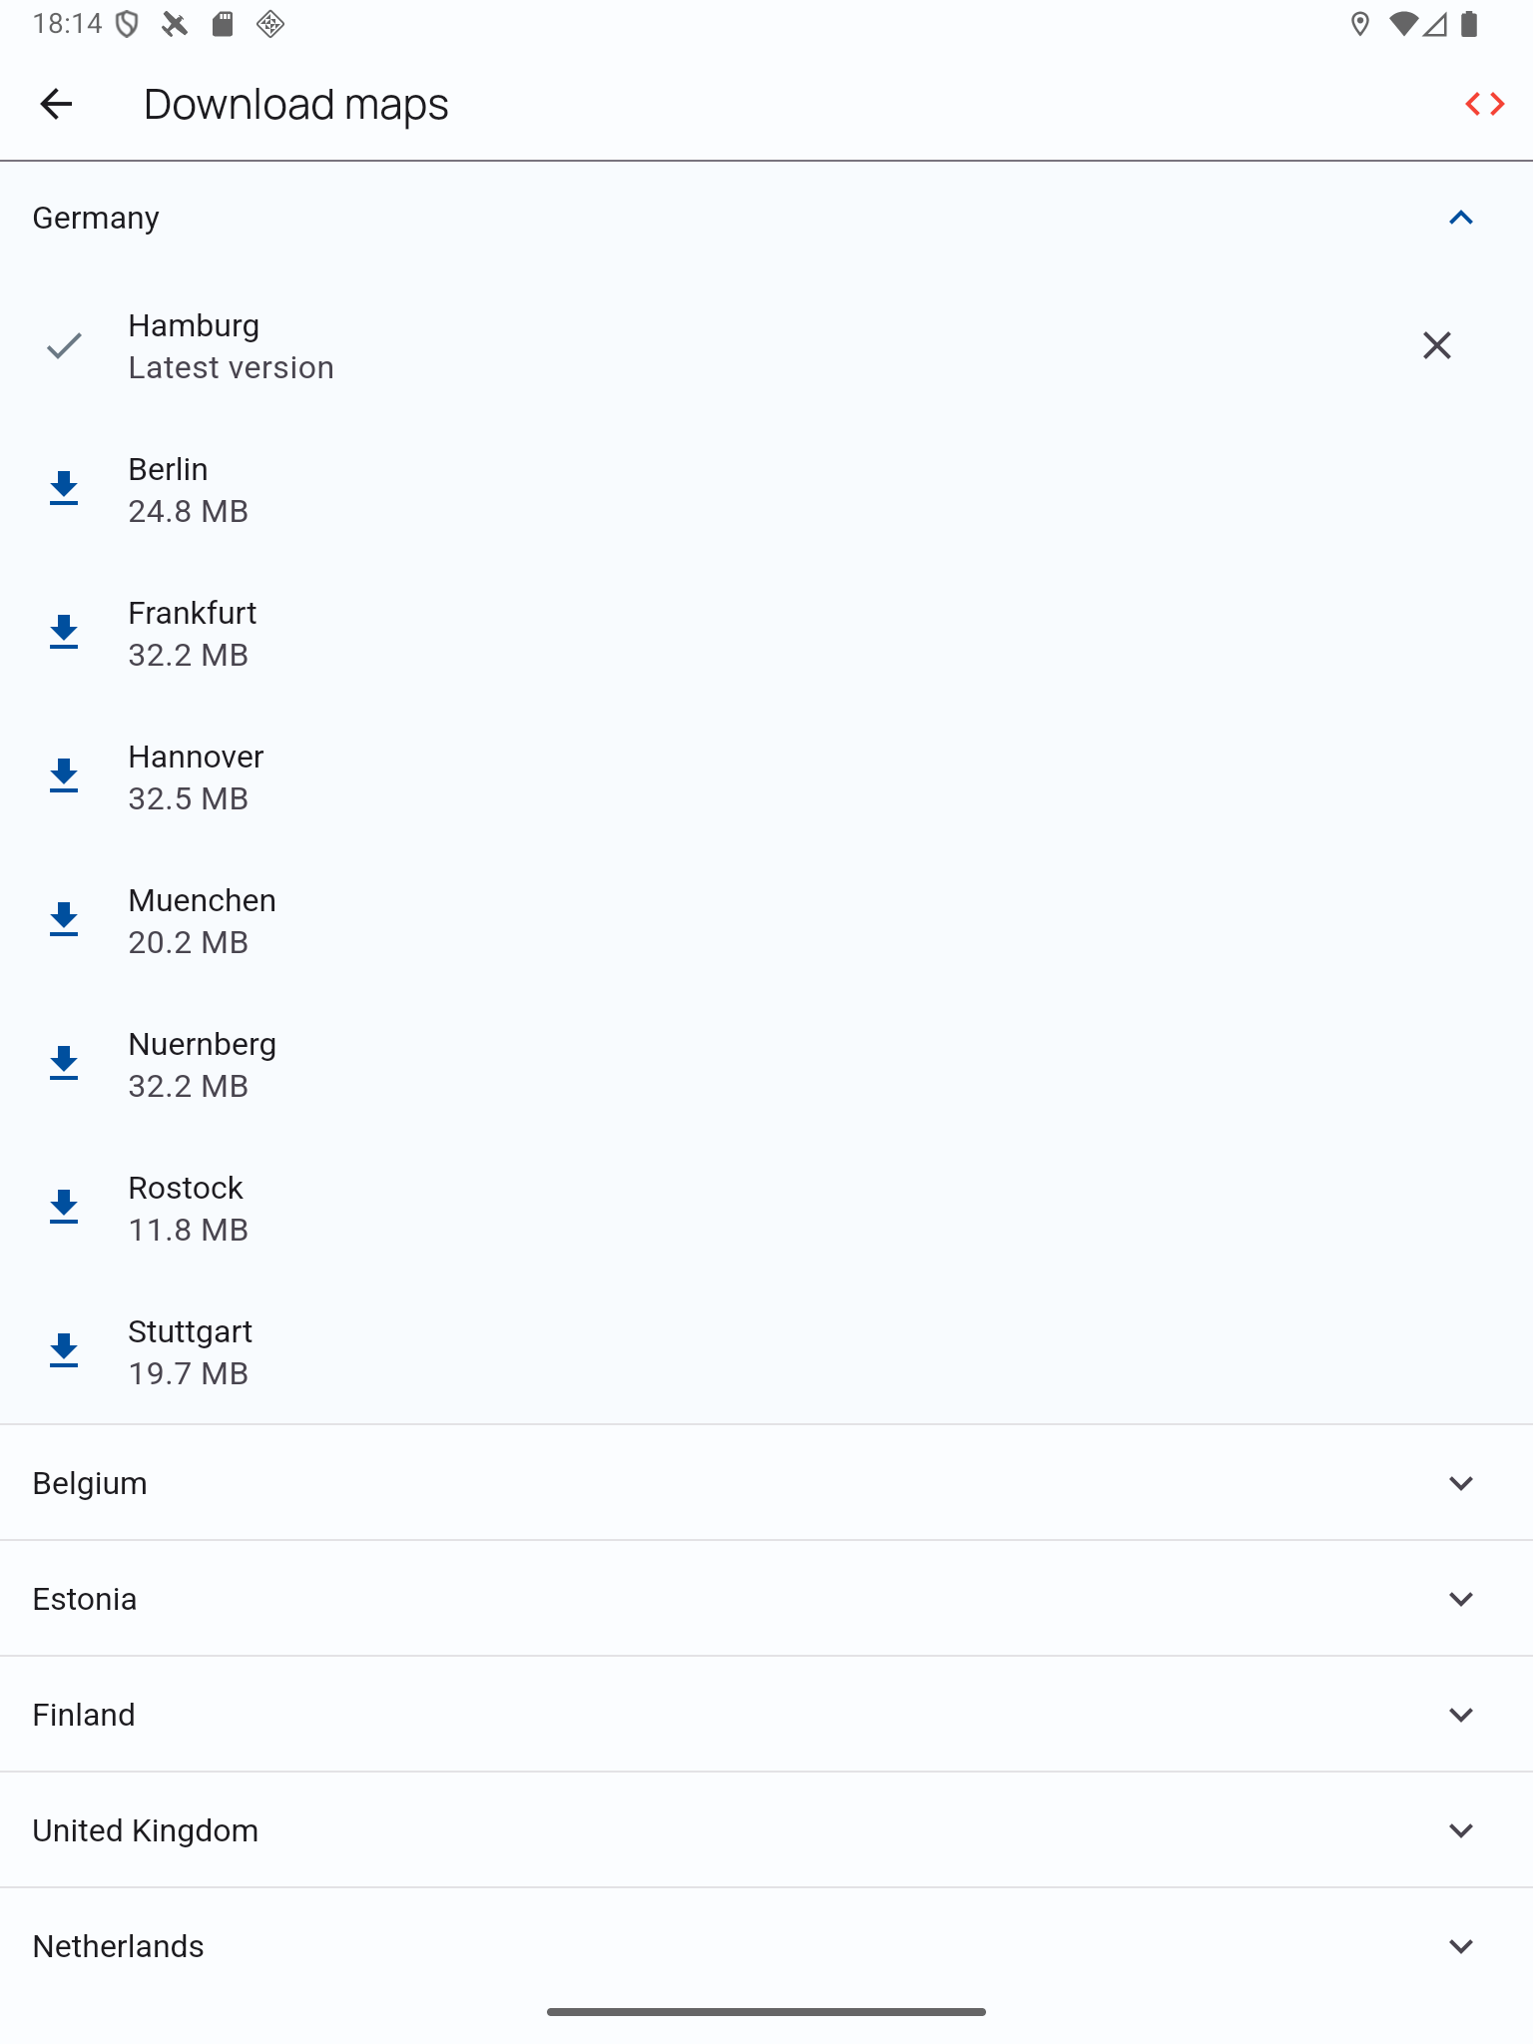Image resolution: width=1533 pixels, height=2044 pixels.
Task: Expand the Estonia map list
Action: pos(1460,1599)
